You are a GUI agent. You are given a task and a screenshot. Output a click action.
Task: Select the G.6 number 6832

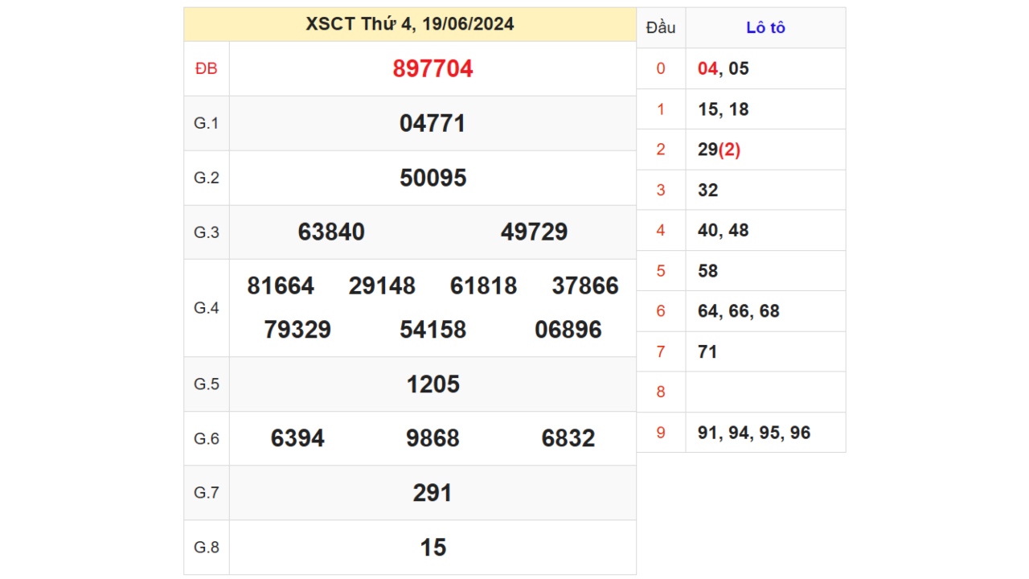point(568,438)
